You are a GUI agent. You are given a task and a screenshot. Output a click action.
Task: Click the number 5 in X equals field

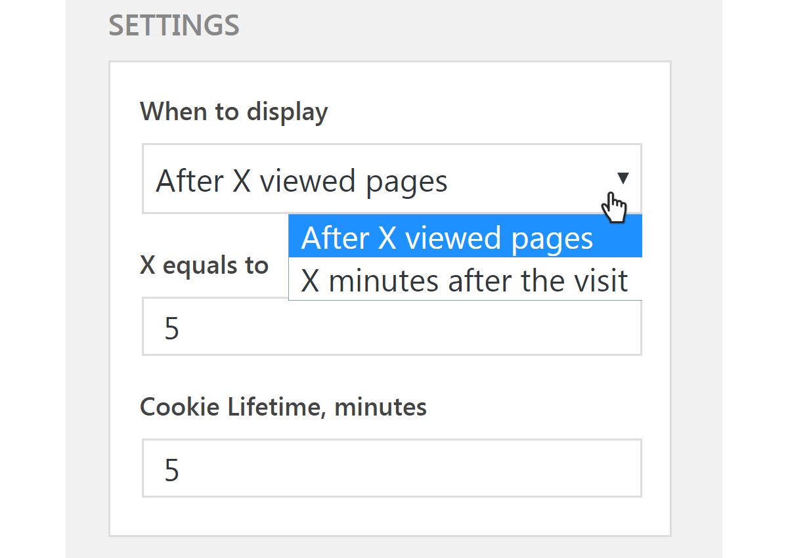[x=171, y=328]
